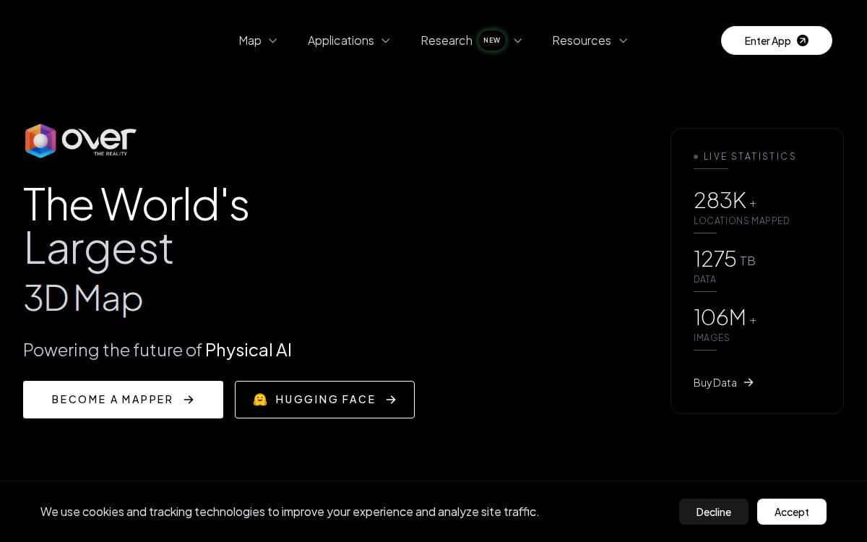This screenshot has width=867, height=542.
Task: Decline the cookie notice
Action: (x=714, y=512)
